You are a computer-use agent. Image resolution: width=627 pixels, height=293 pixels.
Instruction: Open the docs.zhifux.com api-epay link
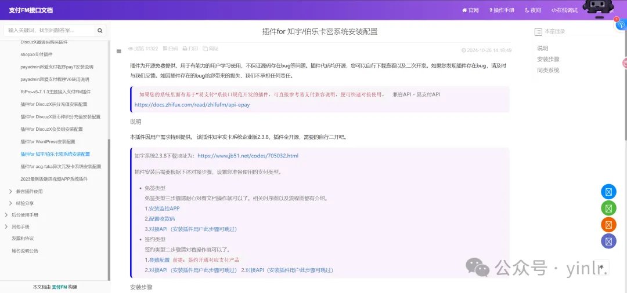tap(192, 105)
